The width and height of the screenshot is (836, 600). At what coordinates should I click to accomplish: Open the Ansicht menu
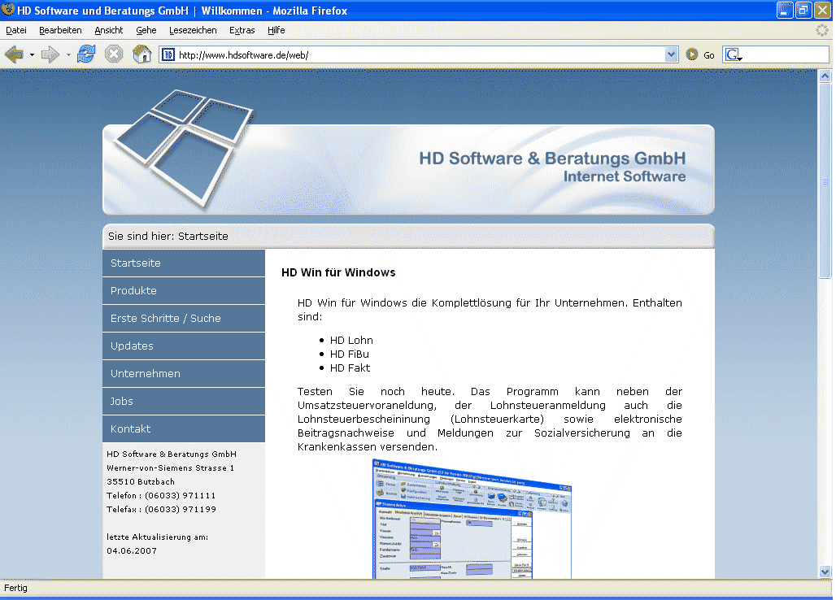[109, 30]
